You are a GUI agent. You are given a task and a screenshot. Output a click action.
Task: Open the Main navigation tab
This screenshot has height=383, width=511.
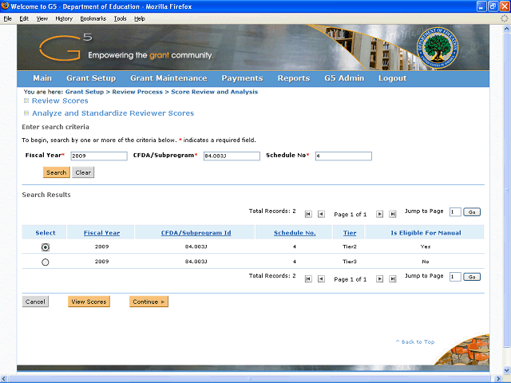click(42, 78)
